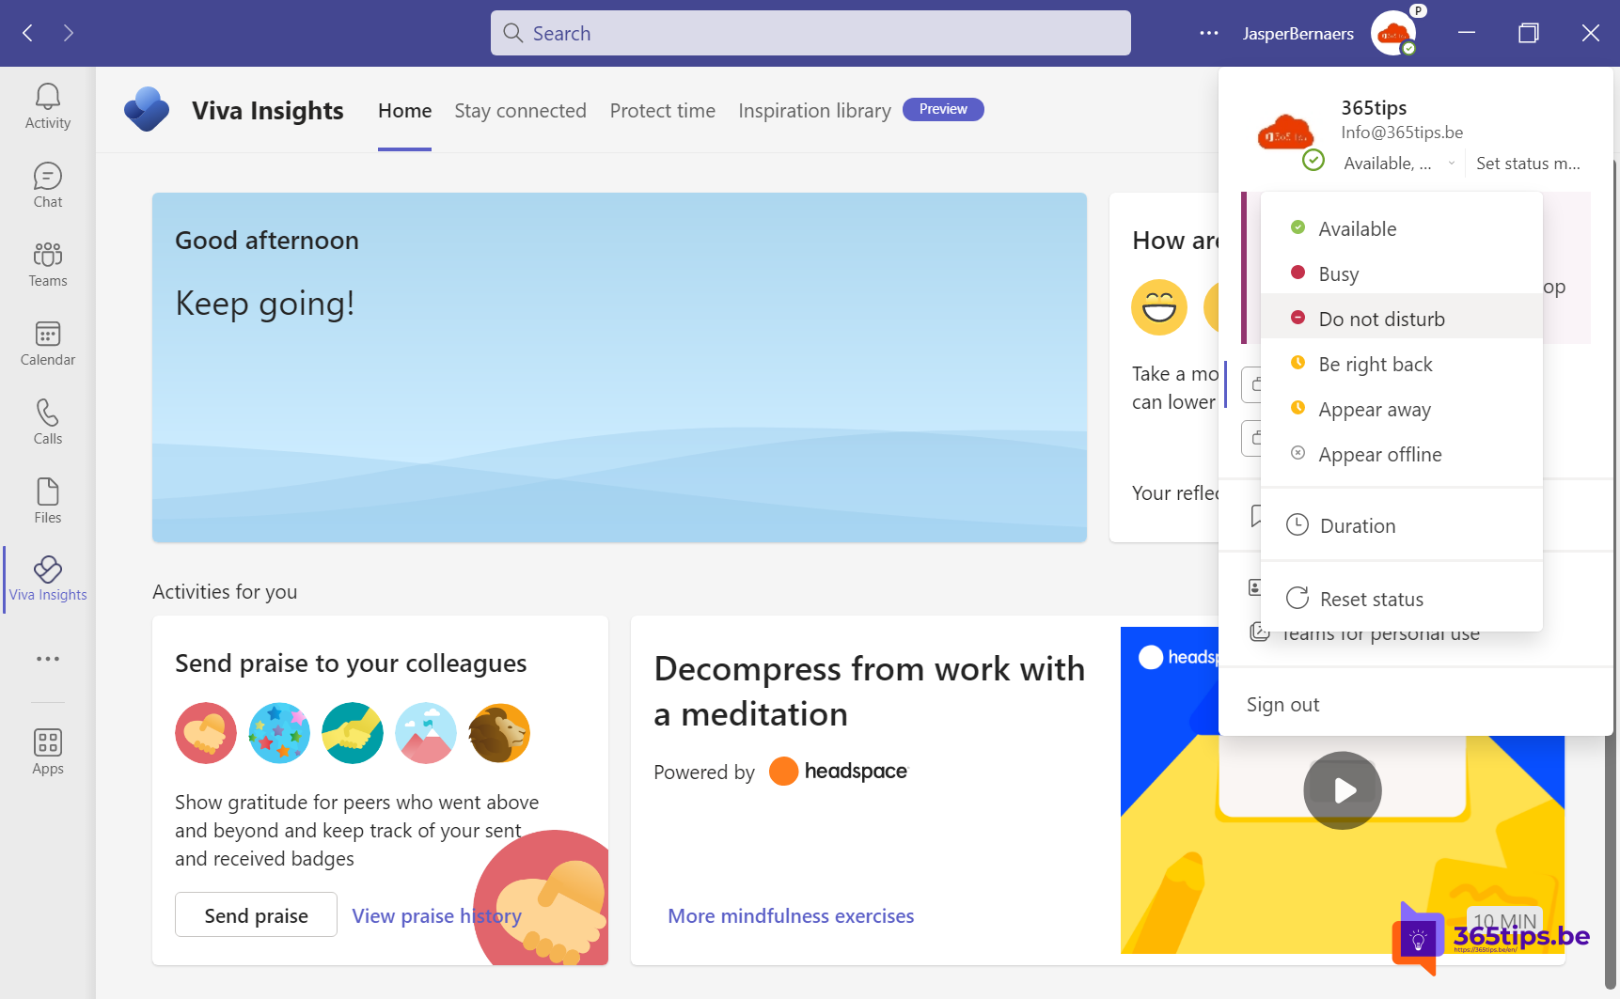Choose the mountain flag praise badge
The width and height of the screenshot is (1620, 999).
pyautogui.click(x=426, y=733)
